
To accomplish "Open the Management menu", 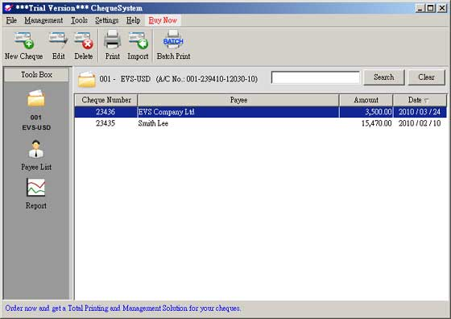I will (43, 20).
